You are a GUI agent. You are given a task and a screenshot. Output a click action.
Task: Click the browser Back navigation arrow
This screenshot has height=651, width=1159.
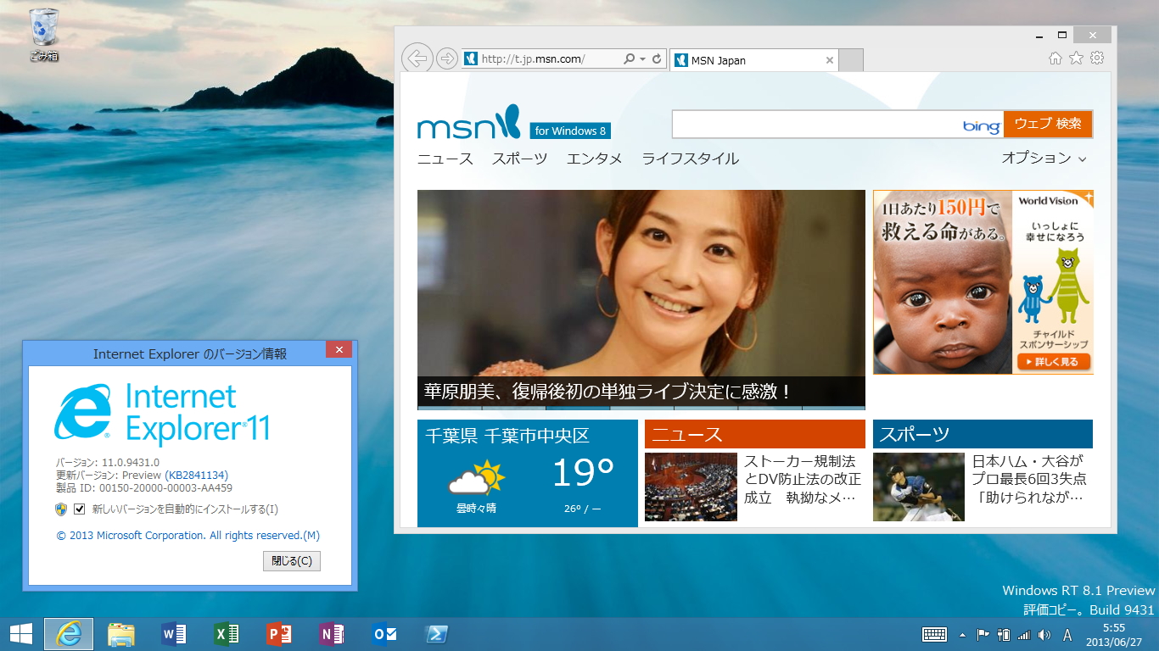pos(417,58)
